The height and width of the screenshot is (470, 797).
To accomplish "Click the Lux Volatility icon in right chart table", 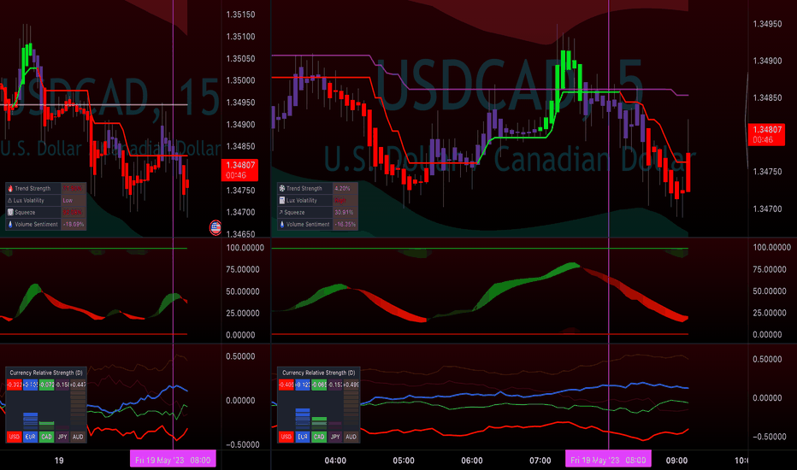I will [282, 200].
